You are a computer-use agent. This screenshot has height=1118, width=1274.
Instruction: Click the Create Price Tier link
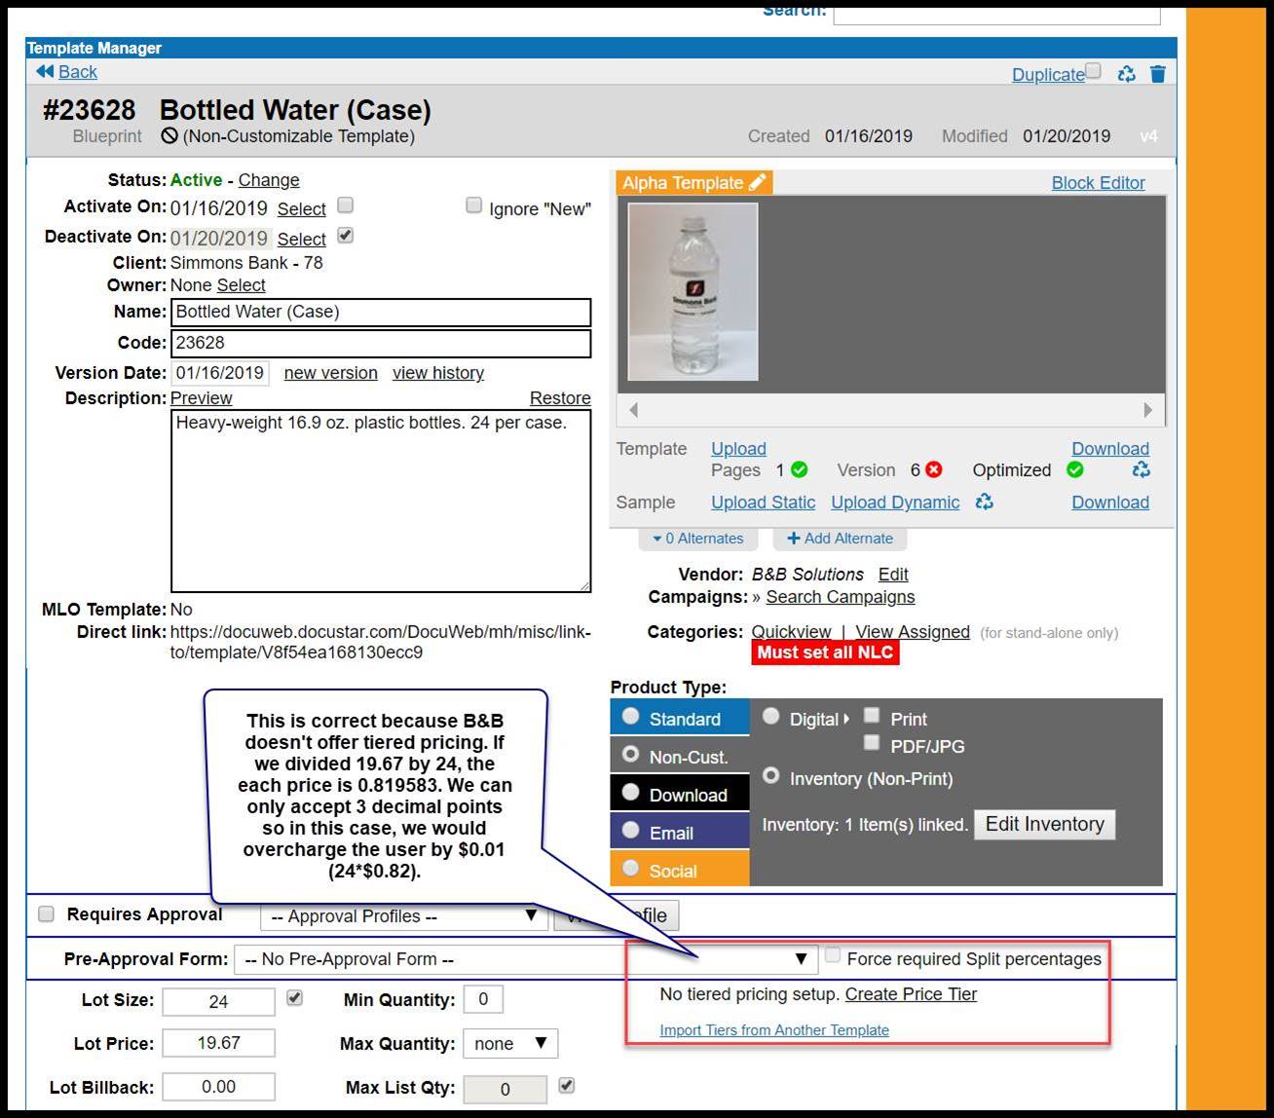coord(911,994)
